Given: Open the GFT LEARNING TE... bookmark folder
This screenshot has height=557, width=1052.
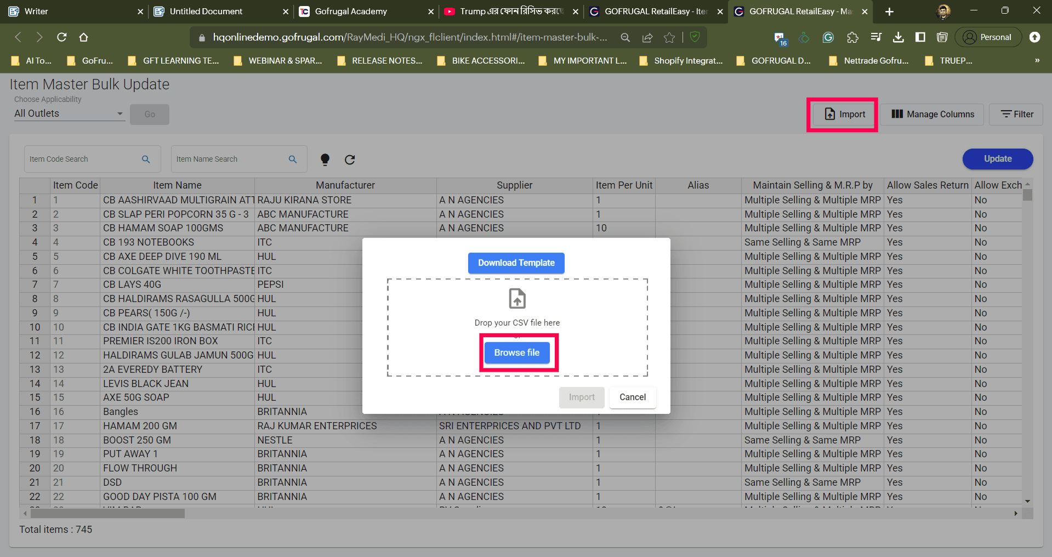Looking at the screenshot, I should tap(173, 60).
